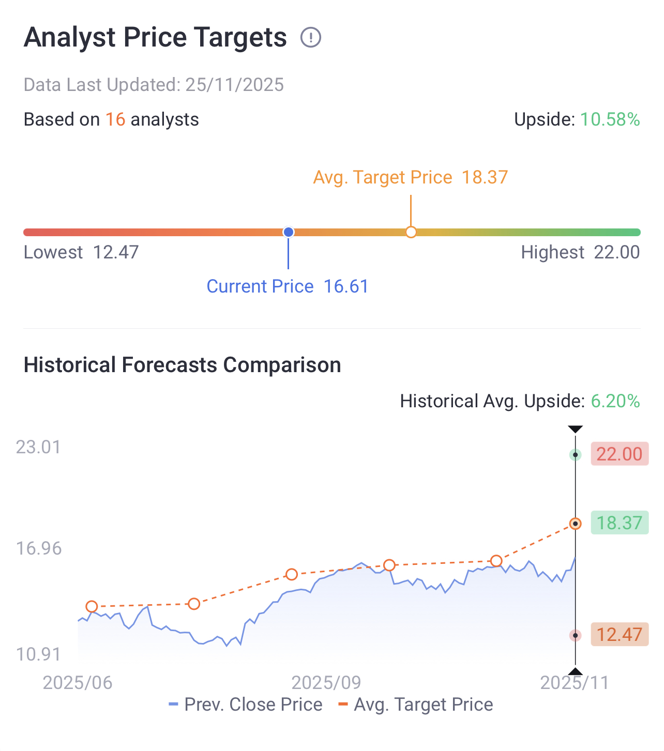Screen dimensions: 664x751
Task: Click the Avg. Target Price marker circle
Action: (x=411, y=232)
